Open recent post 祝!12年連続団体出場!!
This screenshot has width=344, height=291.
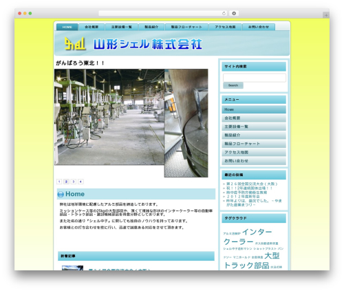(249, 188)
